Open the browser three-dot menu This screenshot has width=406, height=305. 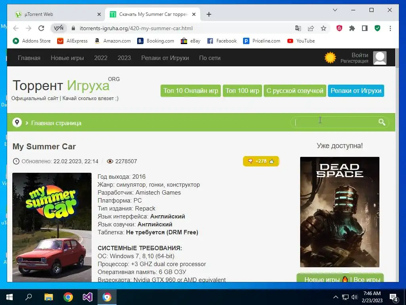[390, 28]
